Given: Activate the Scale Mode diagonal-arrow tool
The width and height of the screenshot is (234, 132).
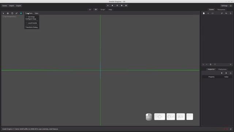Looking at the screenshot, I should pos(16,13).
